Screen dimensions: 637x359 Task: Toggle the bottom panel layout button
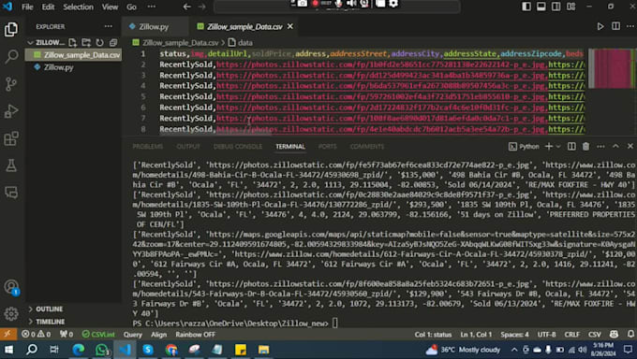(x=541, y=7)
